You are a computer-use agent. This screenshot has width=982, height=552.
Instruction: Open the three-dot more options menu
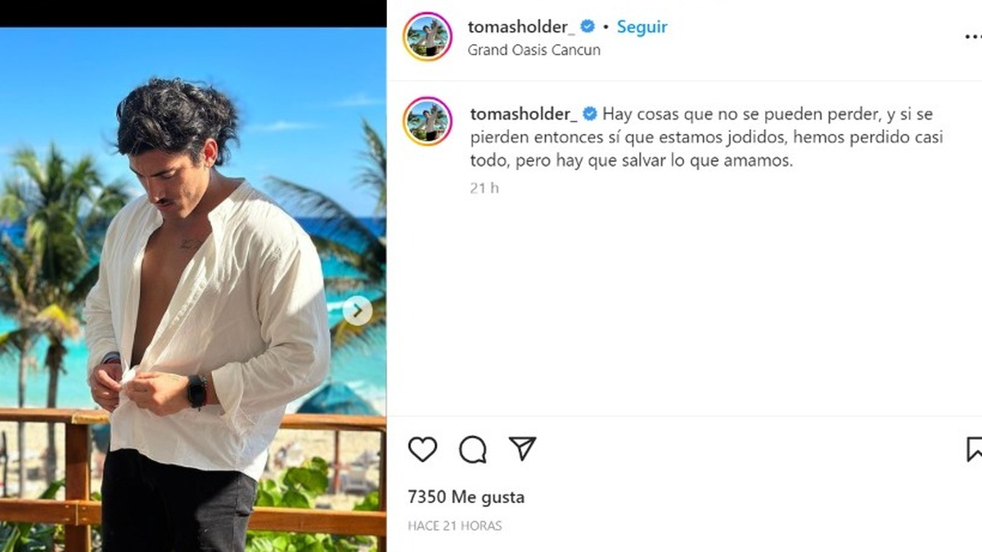(x=973, y=37)
